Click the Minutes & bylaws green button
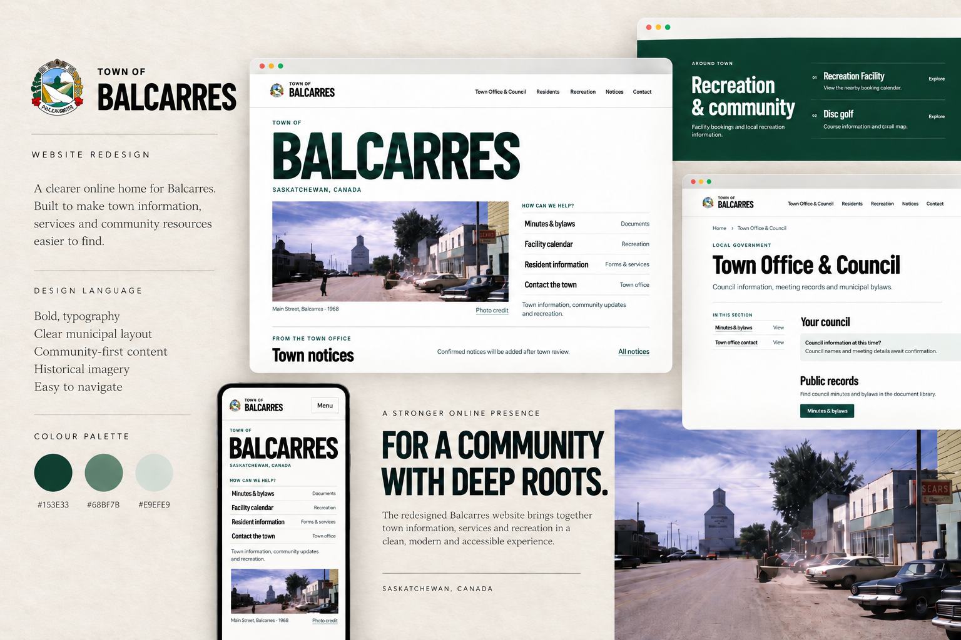 tap(827, 411)
